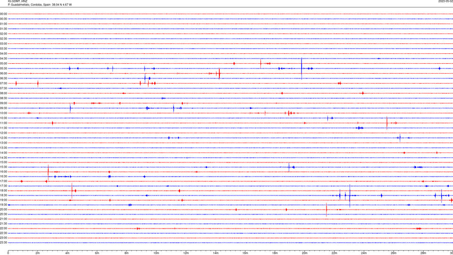Select the 13:30 trace time label
The width and height of the screenshot is (453, 255).
[x=3, y=148]
